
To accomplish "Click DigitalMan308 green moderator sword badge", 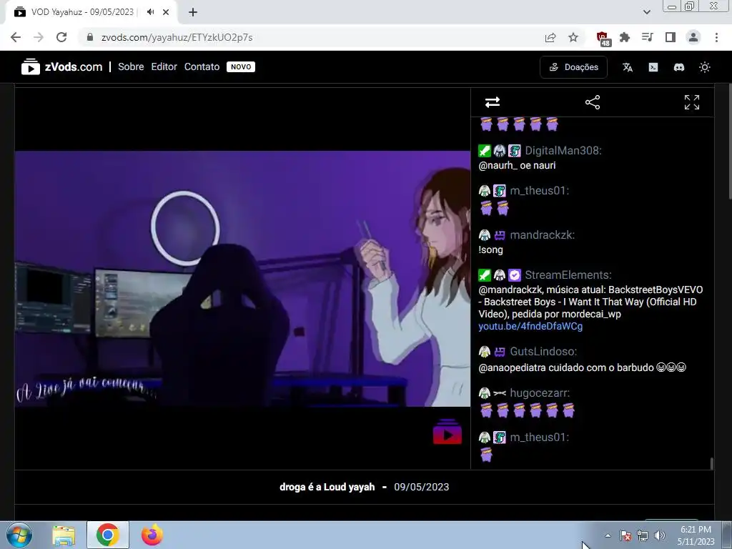I will coord(484,150).
